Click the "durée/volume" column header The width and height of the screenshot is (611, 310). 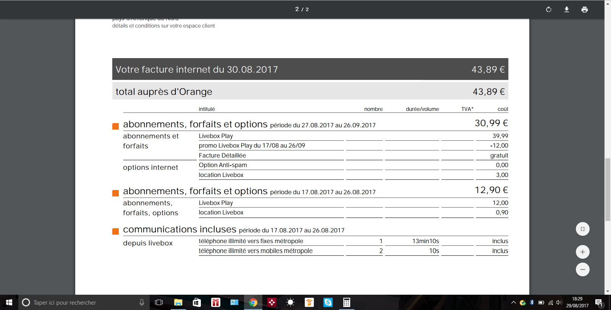(x=422, y=109)
